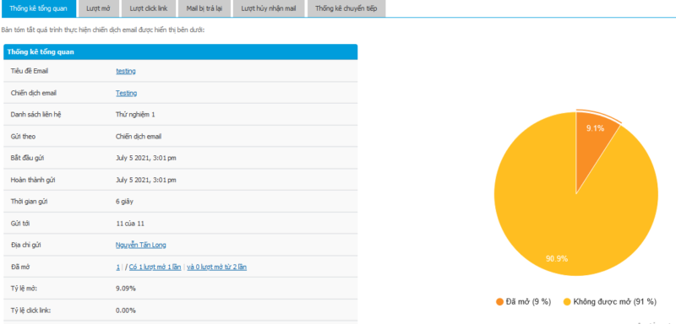Open the email subject link 'testing'

(125, 71)
